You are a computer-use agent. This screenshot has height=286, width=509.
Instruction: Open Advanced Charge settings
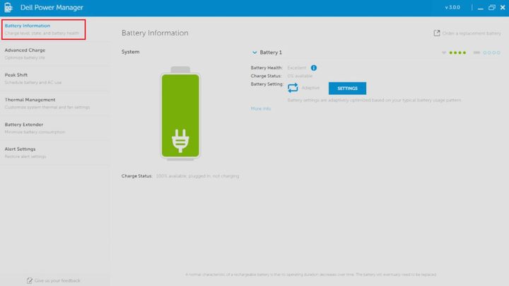[54, 54]
